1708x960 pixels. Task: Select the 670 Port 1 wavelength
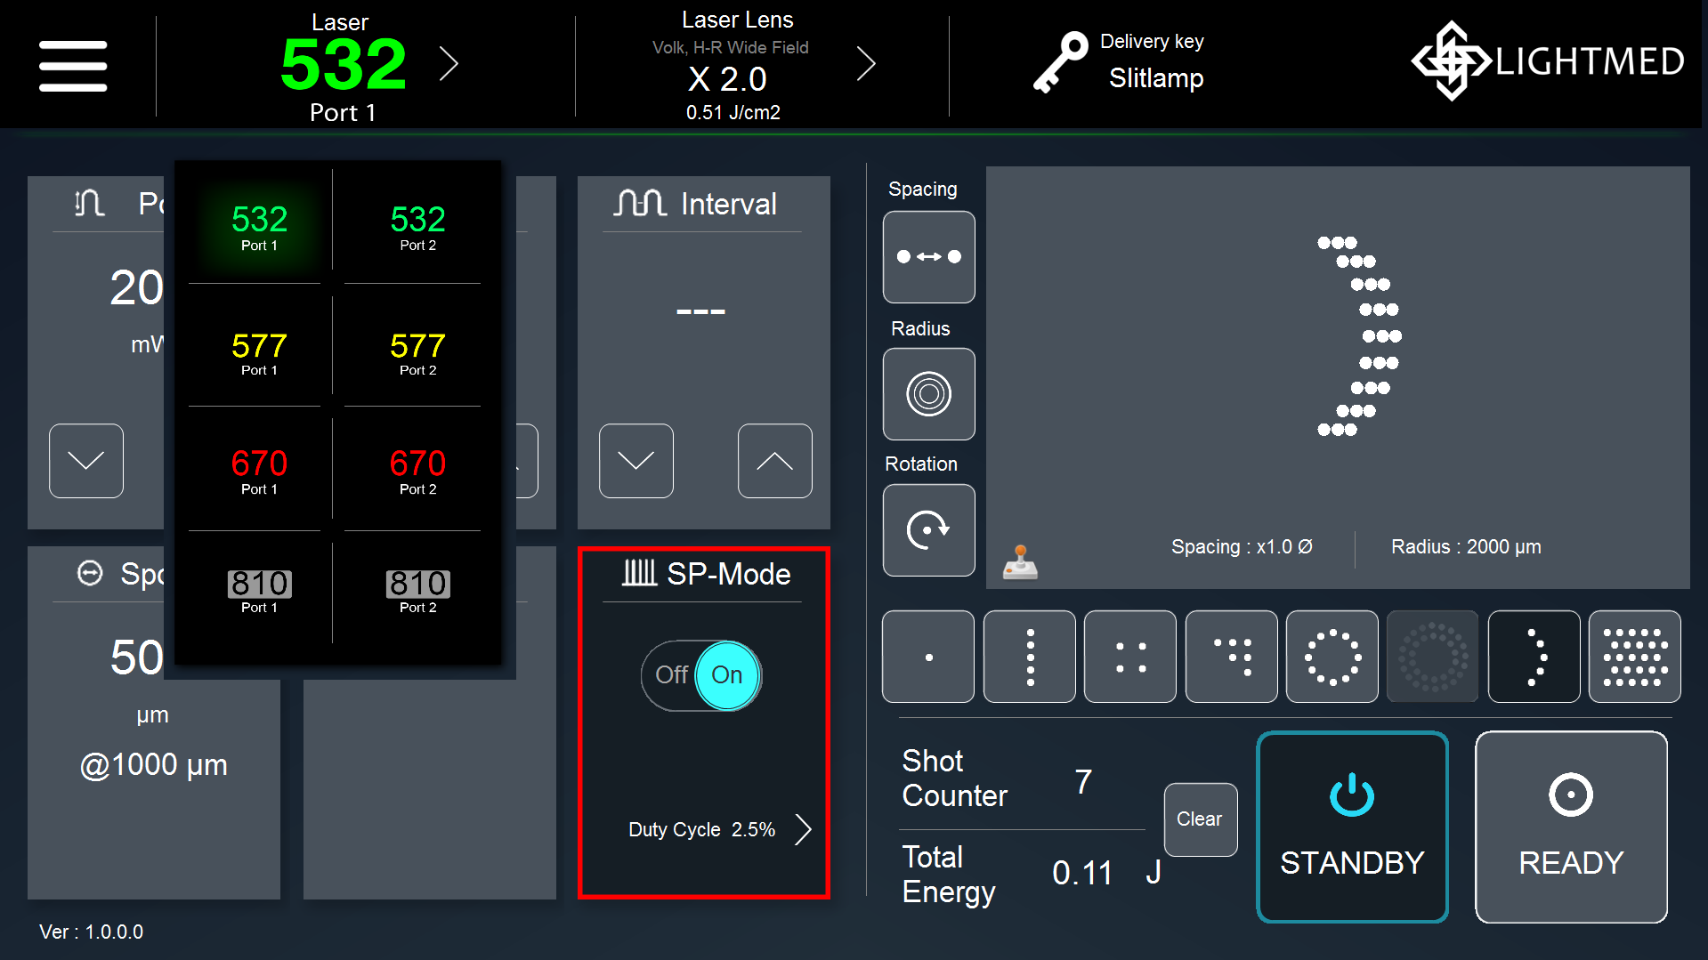pyautogui.click(x=259, y=472)
